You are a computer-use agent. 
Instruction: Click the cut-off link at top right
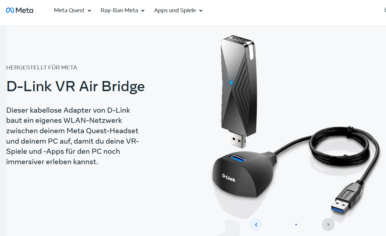pyautogui.click(x=385, y=10)
